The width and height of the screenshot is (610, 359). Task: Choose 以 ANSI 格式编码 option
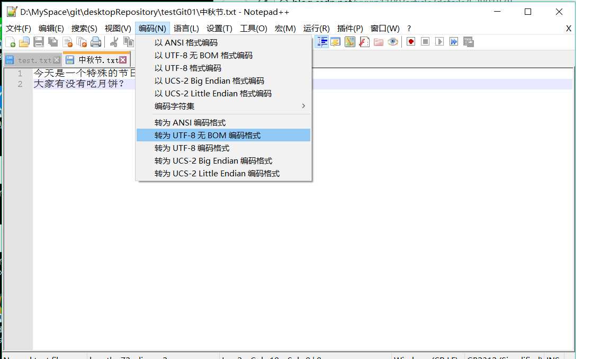(x=223, y=42)
